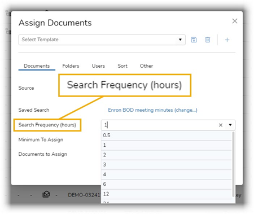Click the Saved Search label
This screenshot has width=254, height=214.
click(x=34, y=110)
